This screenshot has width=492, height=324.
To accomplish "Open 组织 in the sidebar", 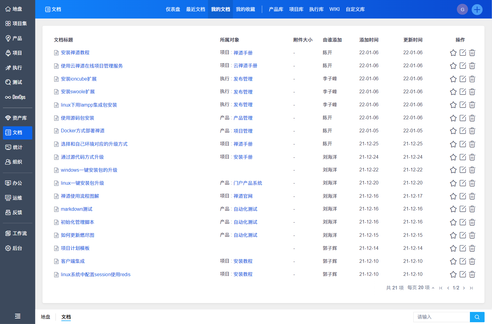I will pos(14,162).
